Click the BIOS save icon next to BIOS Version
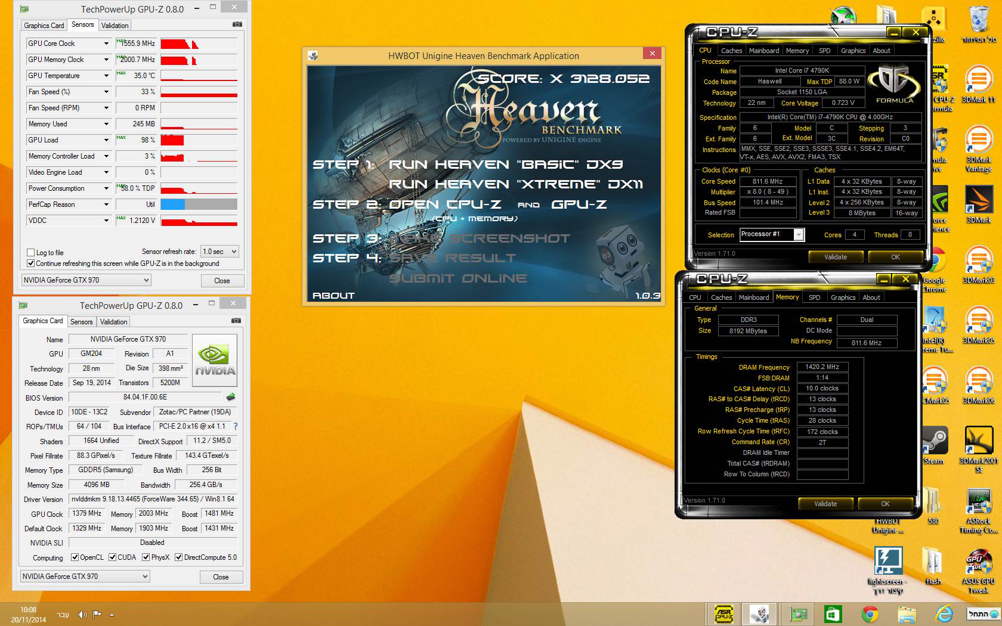 coord(231,397)
